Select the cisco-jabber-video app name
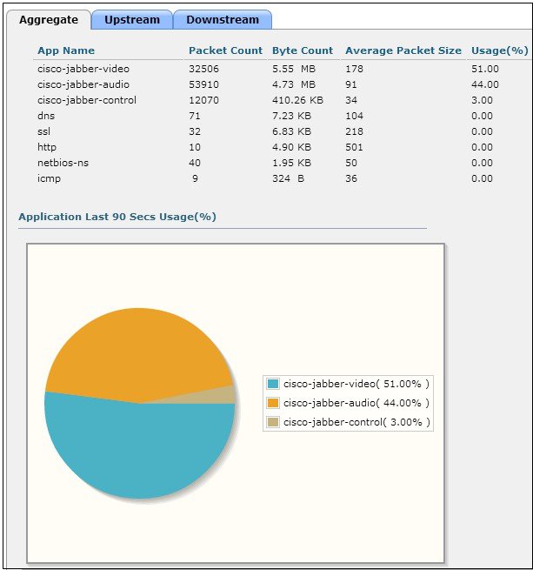Viewport: 533px width, 570px height. click(83, 69)
